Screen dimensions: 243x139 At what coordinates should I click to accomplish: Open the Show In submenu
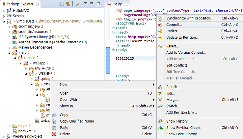click(107, 106)
